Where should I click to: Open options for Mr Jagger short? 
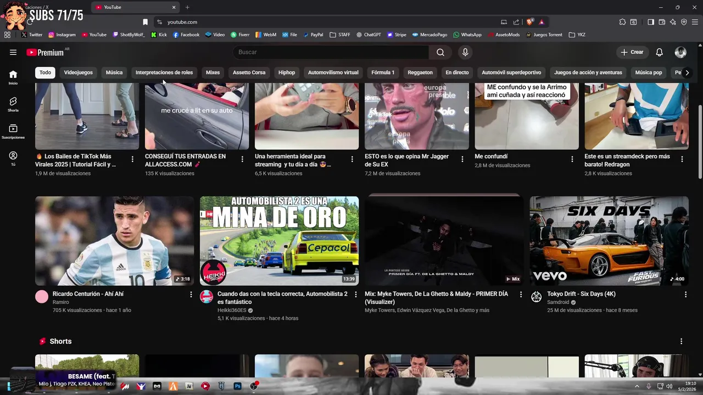462,159
